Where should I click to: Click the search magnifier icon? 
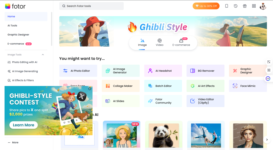tap(64, 6)
